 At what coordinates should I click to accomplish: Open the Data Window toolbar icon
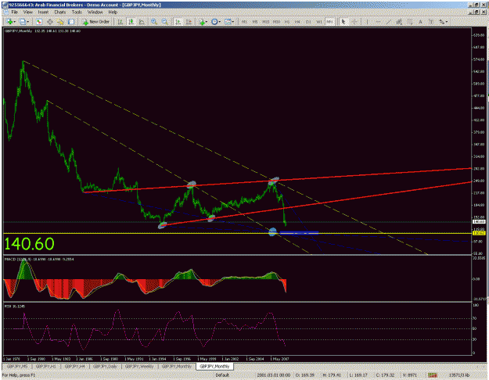click(49, 22)
